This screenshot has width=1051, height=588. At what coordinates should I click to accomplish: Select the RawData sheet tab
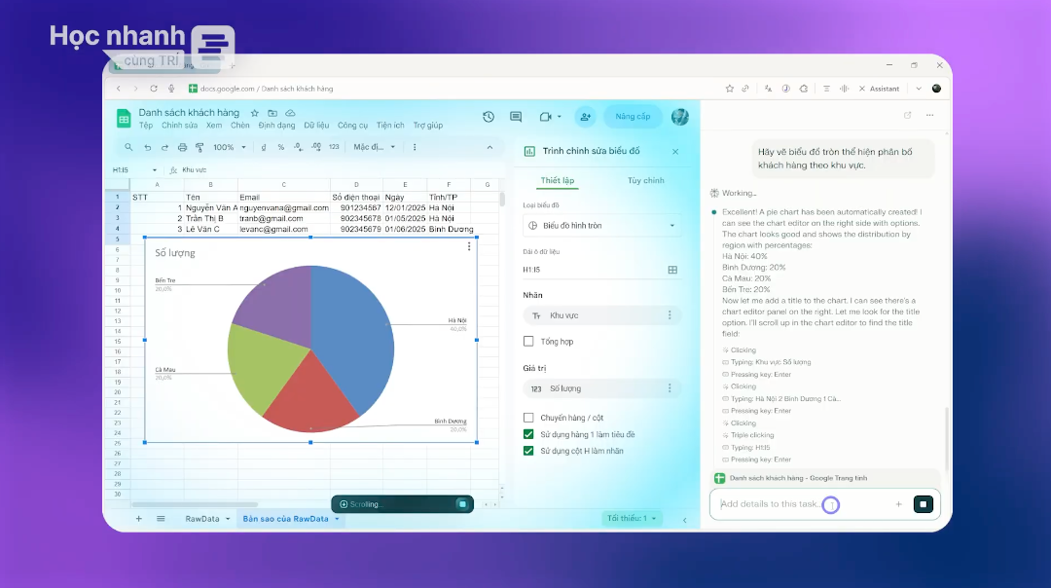(x=202, y=519)
